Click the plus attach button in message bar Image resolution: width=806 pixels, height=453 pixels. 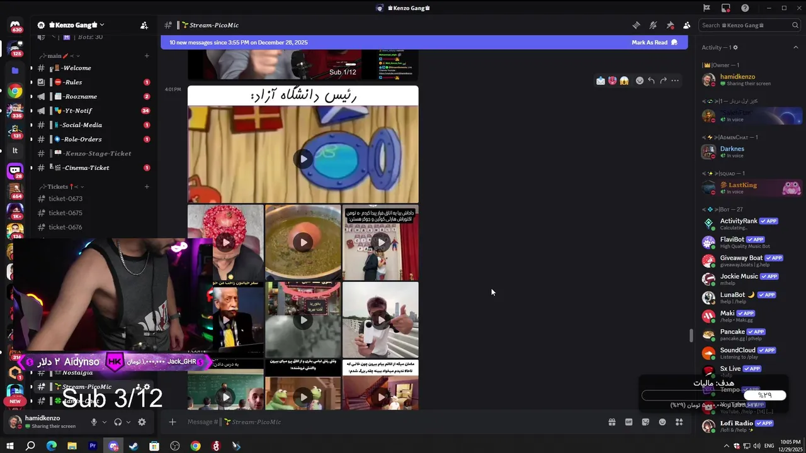[x=173, y=422]
